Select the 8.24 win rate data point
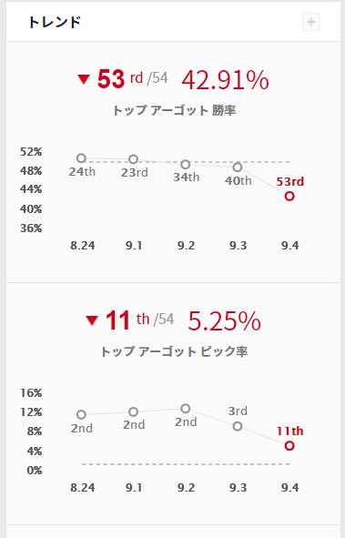This screenshot has width=345, height=538. pos(81,158)
